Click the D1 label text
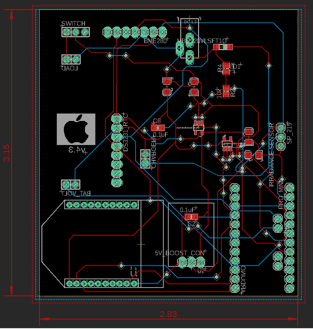This screenshot has height=329, width=313. point(236,67)
